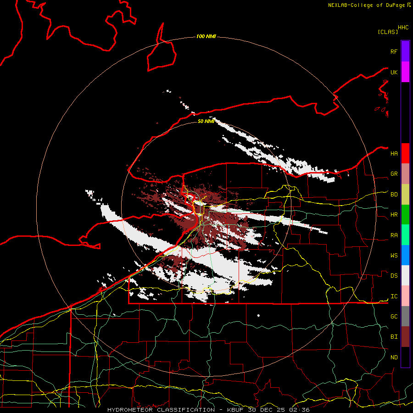Viewport: 413px width, 413px height.
Task: Click the ND black legend swatch
Action: click(405, 357)
